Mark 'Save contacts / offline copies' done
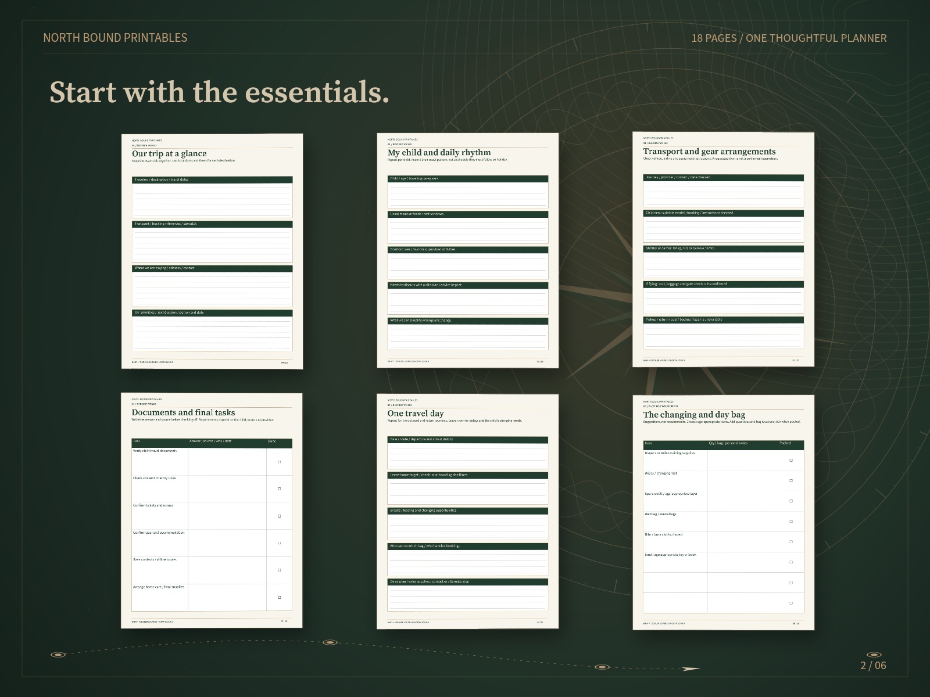Image resolution: width=930 pixels, height=697 pixels. pyautogui.click(x=279, y=570)
